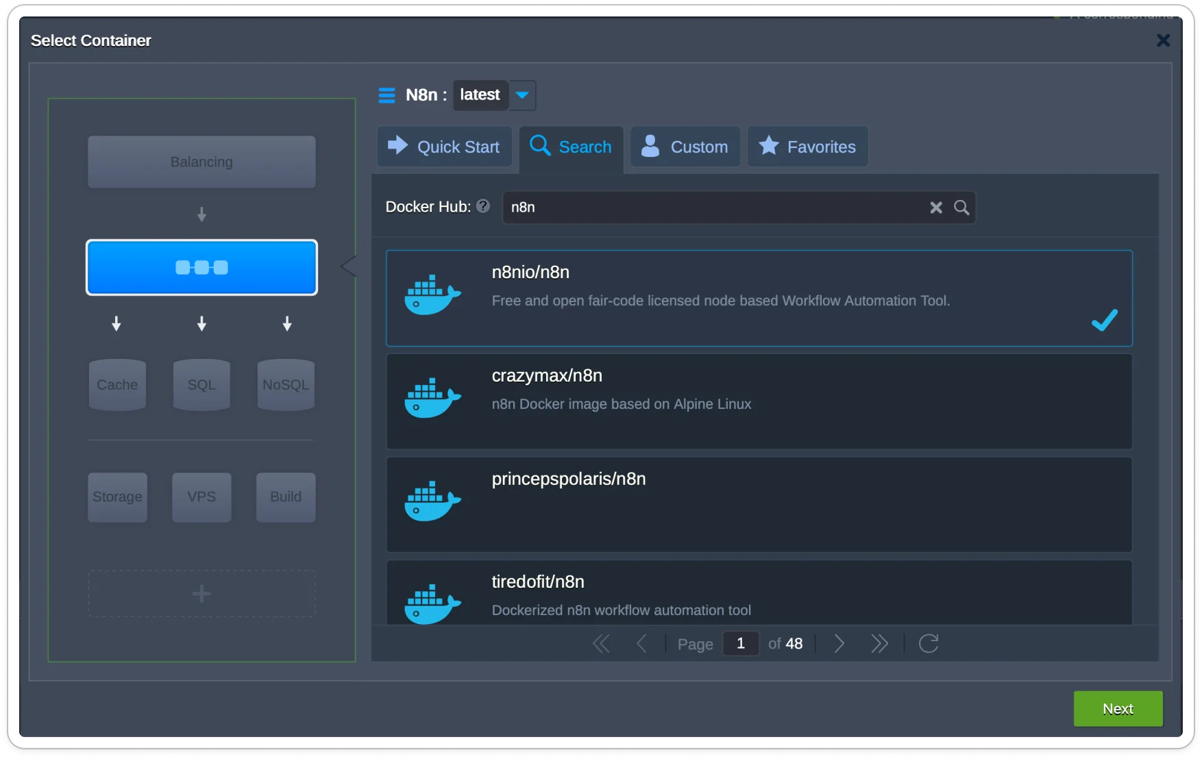Click the latest tag value field
The height and width of the screenshot is (759, 1202).
tap(480, 95)
